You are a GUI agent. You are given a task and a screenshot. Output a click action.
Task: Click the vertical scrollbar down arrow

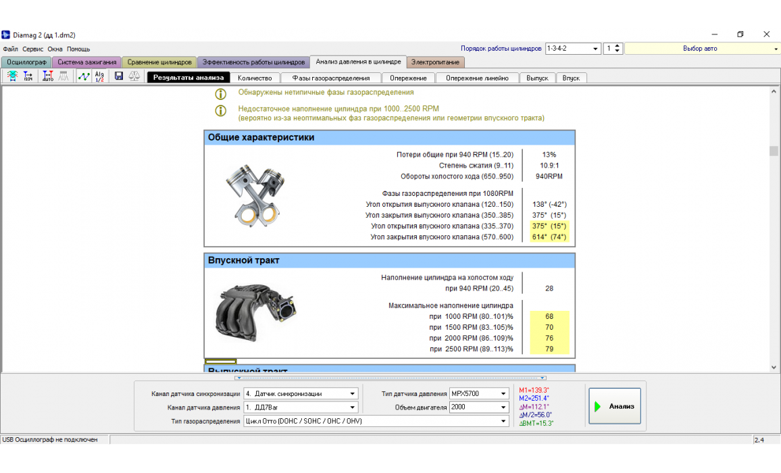(774, 367)
